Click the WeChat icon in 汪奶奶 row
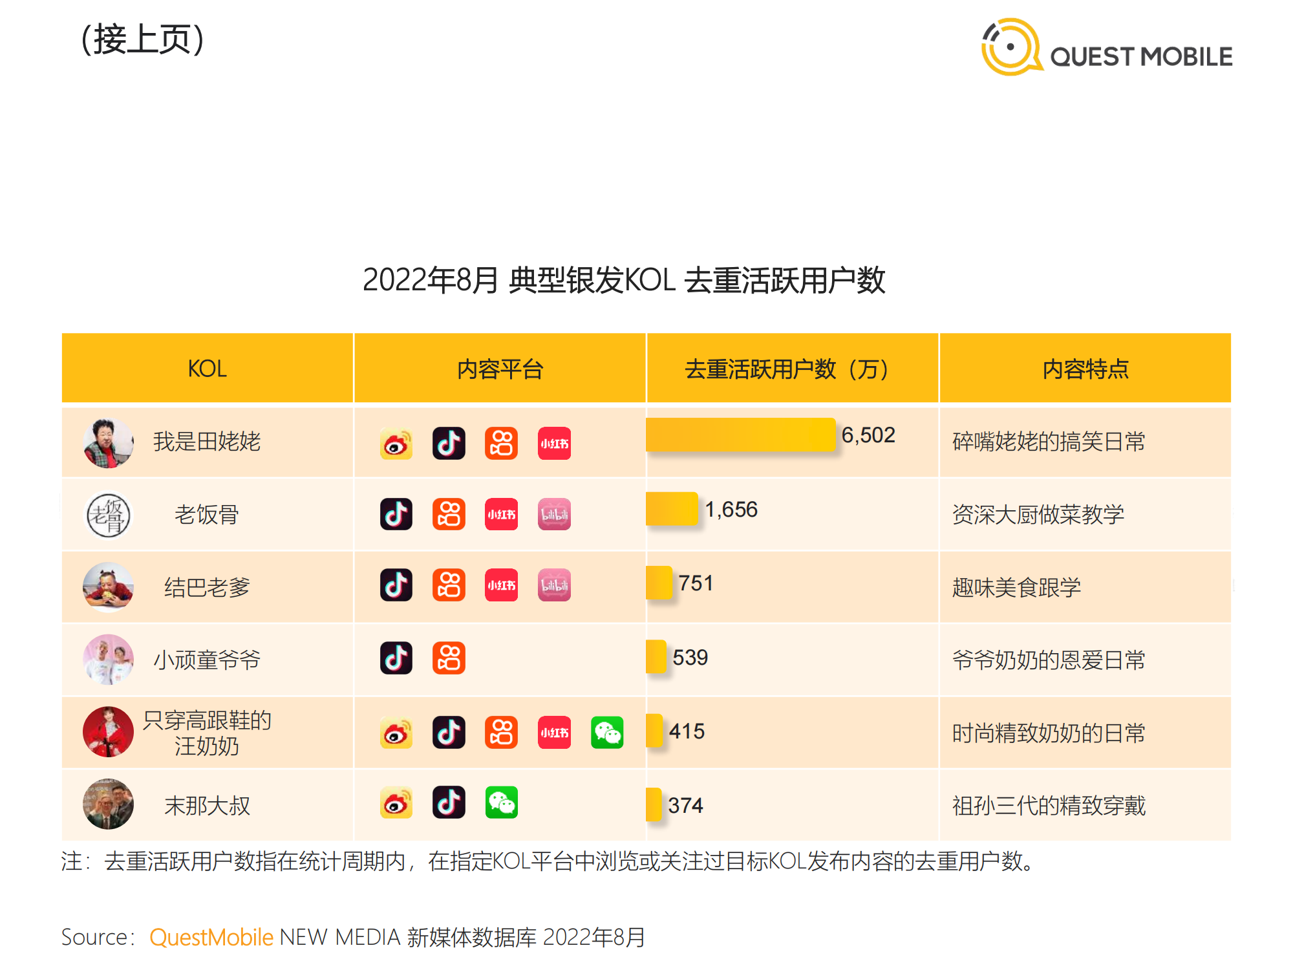Viewport: 1293px width, 970px height. (x=607, y=733)
